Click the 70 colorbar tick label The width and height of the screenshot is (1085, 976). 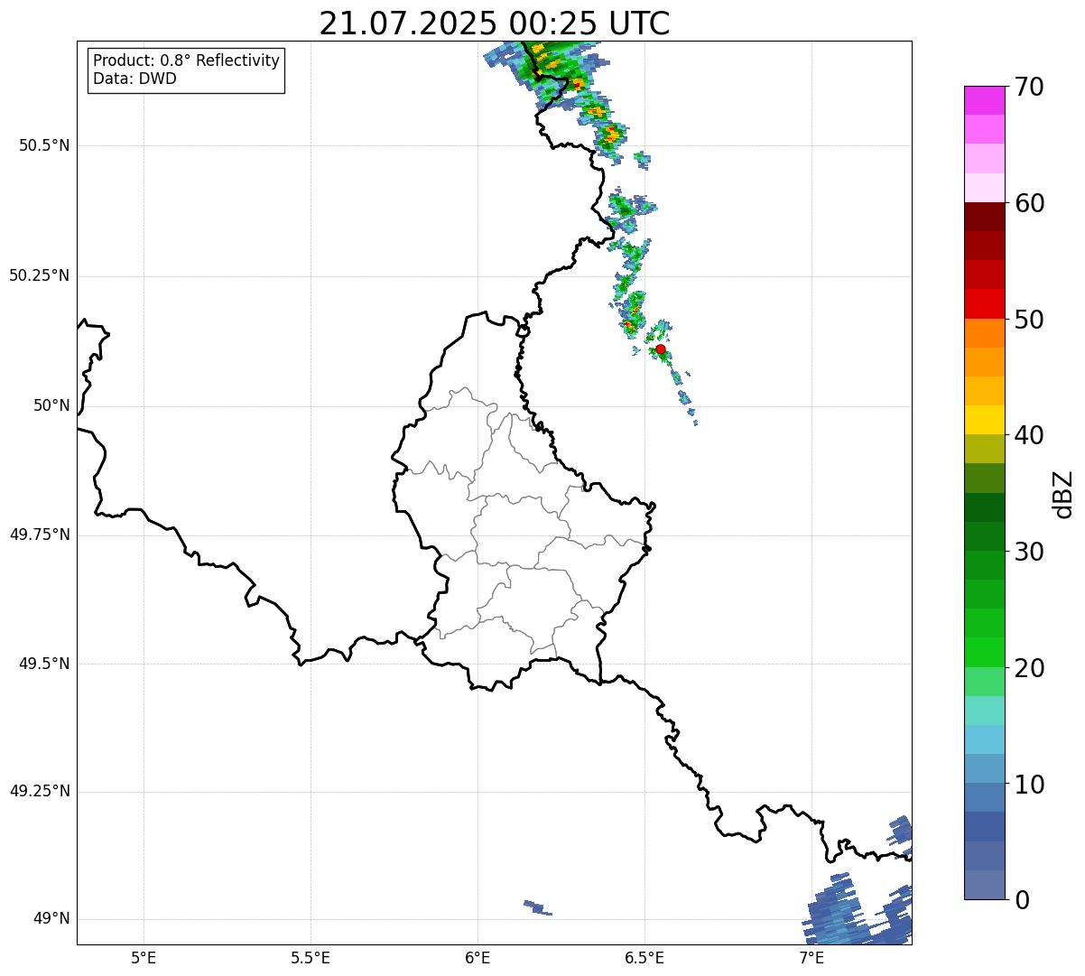1029,87
